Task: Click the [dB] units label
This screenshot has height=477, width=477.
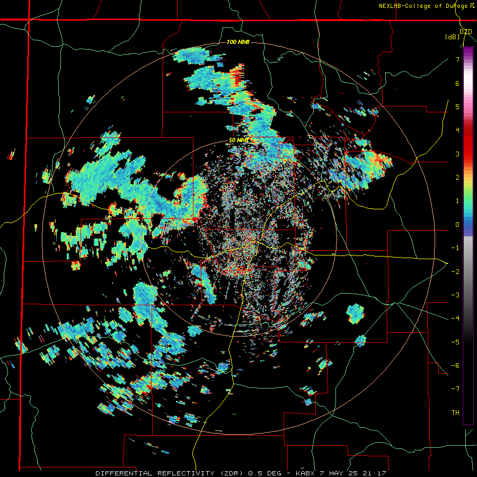Action: pyautogui.click(x=452, y=37)
